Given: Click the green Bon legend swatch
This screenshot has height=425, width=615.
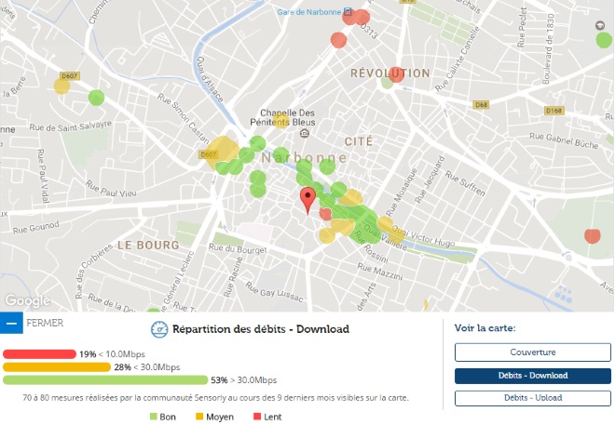Looking at the screenshot, I should [154, 417].
